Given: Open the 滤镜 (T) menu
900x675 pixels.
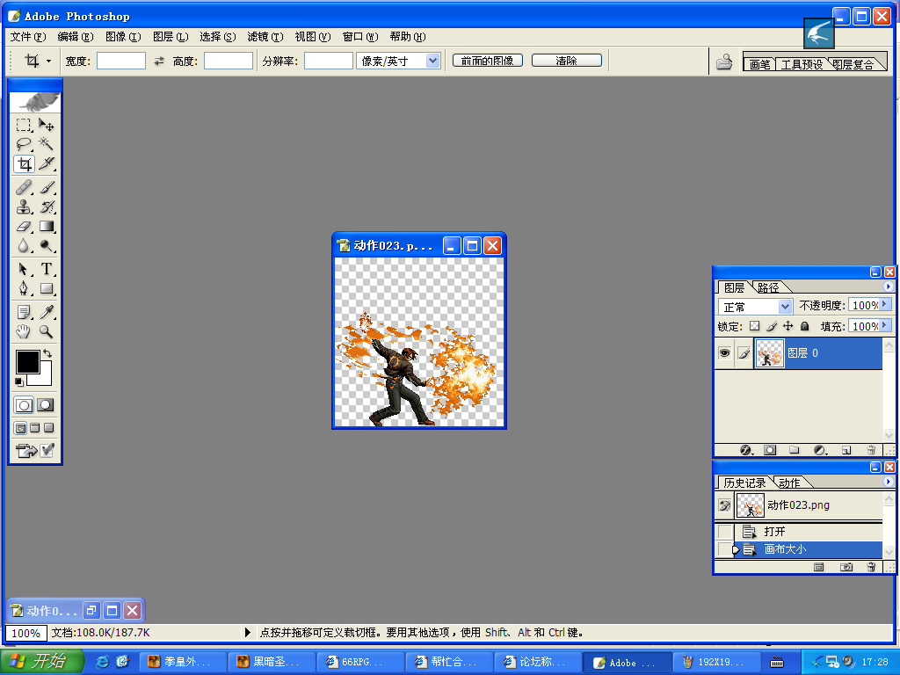Looking at the screenshot, I should point(265,37).
